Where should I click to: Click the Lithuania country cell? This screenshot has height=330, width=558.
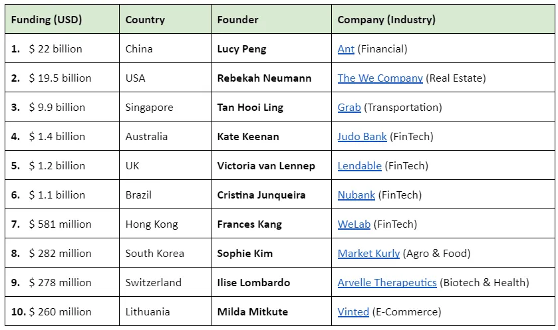[x=165, y=311]
